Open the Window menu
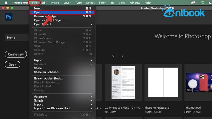The height and width of the screenshot is (119, 212). 135,3
